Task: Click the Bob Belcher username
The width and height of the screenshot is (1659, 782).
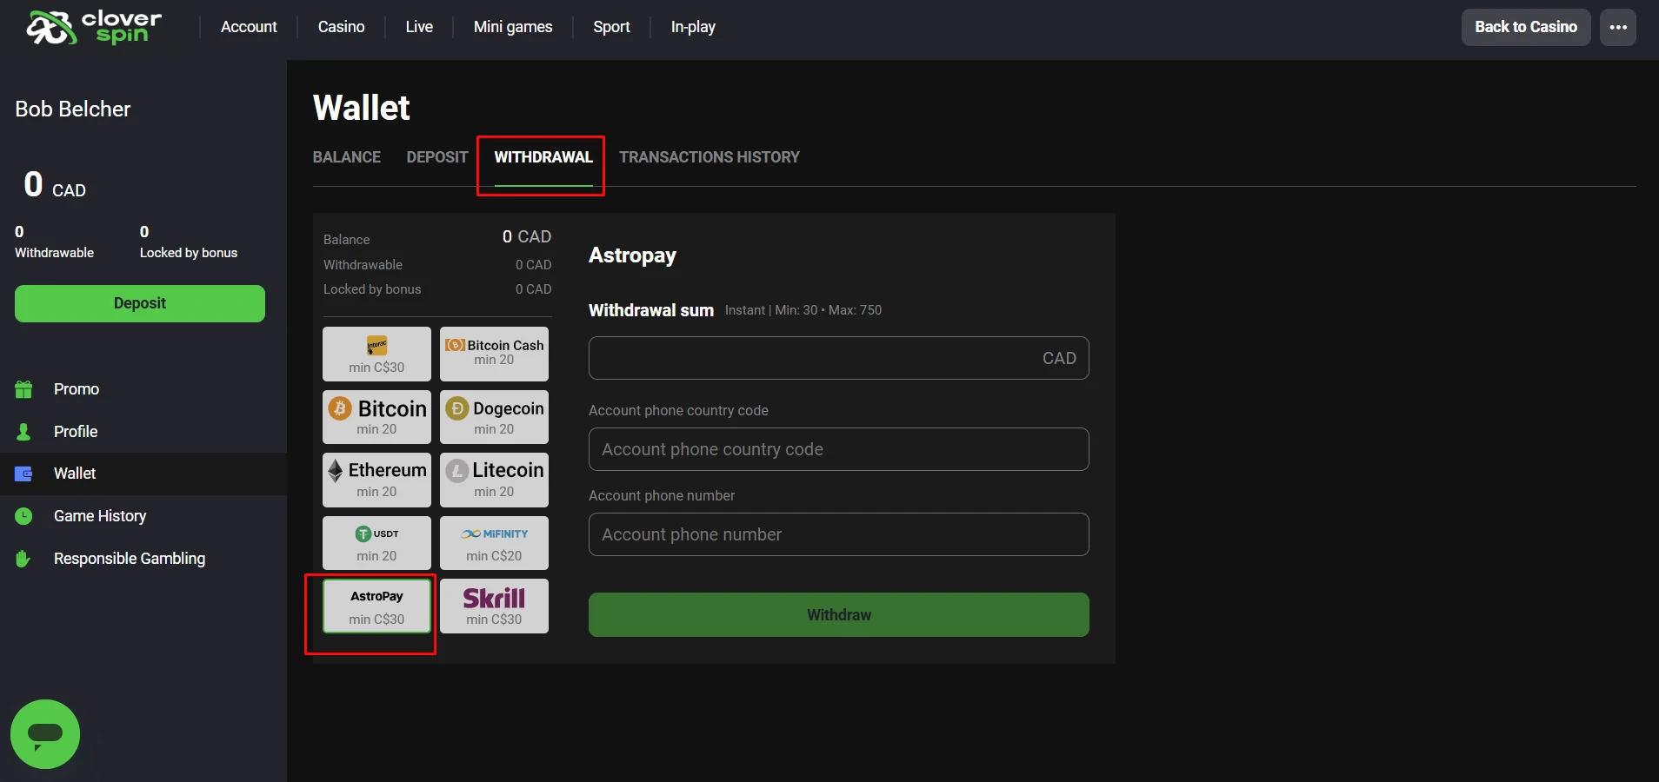Action: [x=73, y=109]
